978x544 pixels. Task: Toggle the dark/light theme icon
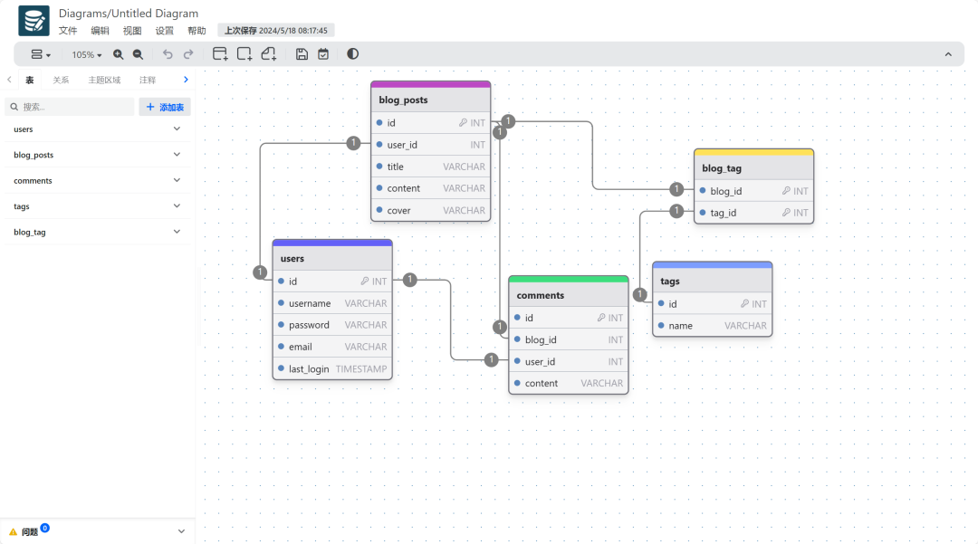(352, 54)
